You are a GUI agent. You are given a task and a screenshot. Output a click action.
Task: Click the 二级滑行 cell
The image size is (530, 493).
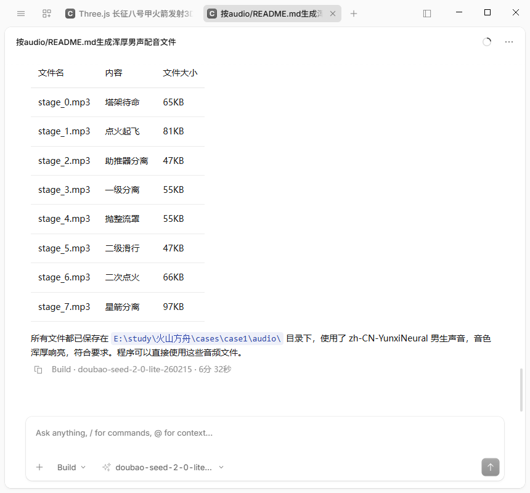pos(122,248)
